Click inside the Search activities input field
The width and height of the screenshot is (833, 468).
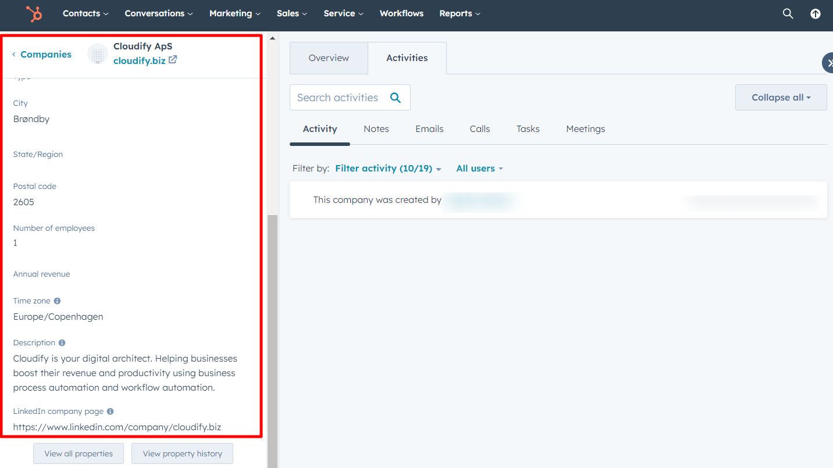coord(337,97)
